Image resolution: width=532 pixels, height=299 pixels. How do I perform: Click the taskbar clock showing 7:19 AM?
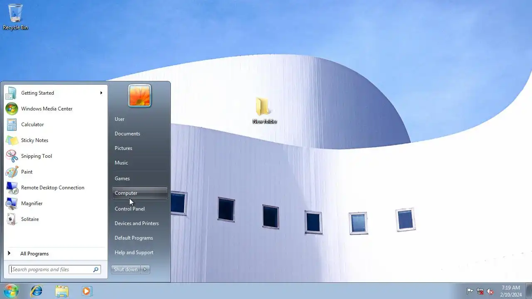tap(511, 291)
